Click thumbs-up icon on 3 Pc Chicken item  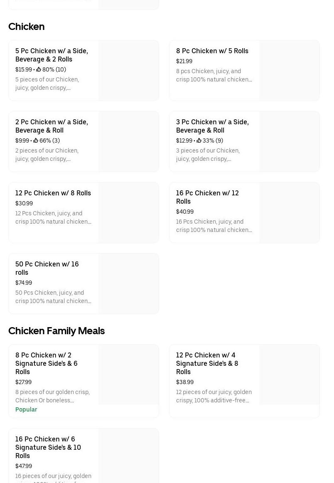(199, 140)
